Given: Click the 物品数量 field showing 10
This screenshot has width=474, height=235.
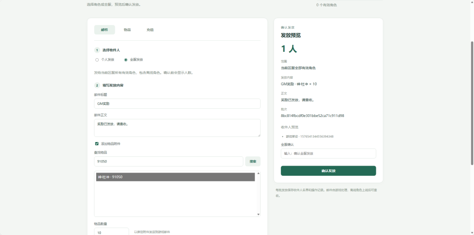Looking at the screenshot, I should tap(111, 232).
